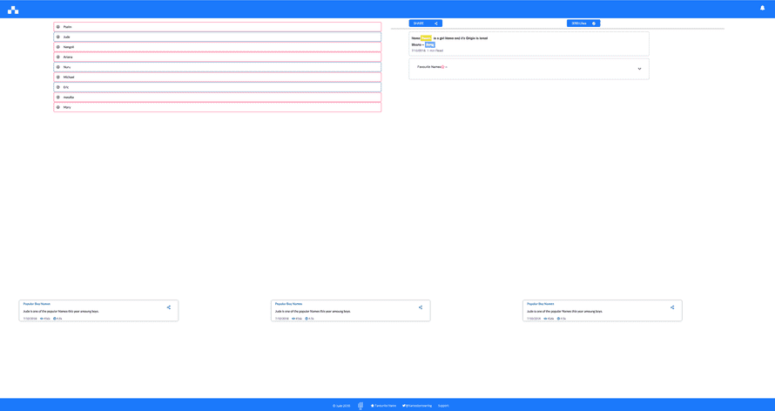Viewport: 775px width, 411px height.
Task: Click the Twitter bird icon in the footer
Action: point(404,406)
